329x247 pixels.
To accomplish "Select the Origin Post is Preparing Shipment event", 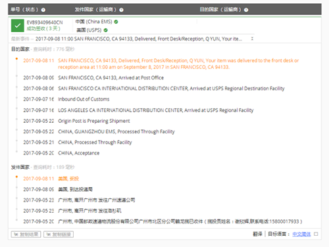I will click(76, 121).
